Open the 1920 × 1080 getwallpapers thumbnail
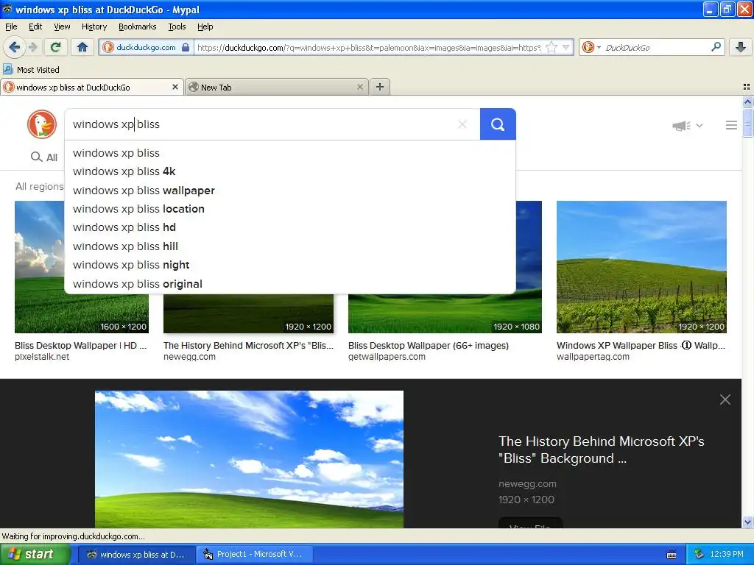The width and height of the screenshot is (754, 565). pyautogui.click(x=445, y=313)
